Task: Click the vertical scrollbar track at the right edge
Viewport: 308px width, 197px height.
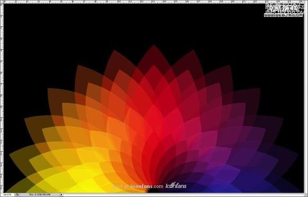Action: [306, 98]
